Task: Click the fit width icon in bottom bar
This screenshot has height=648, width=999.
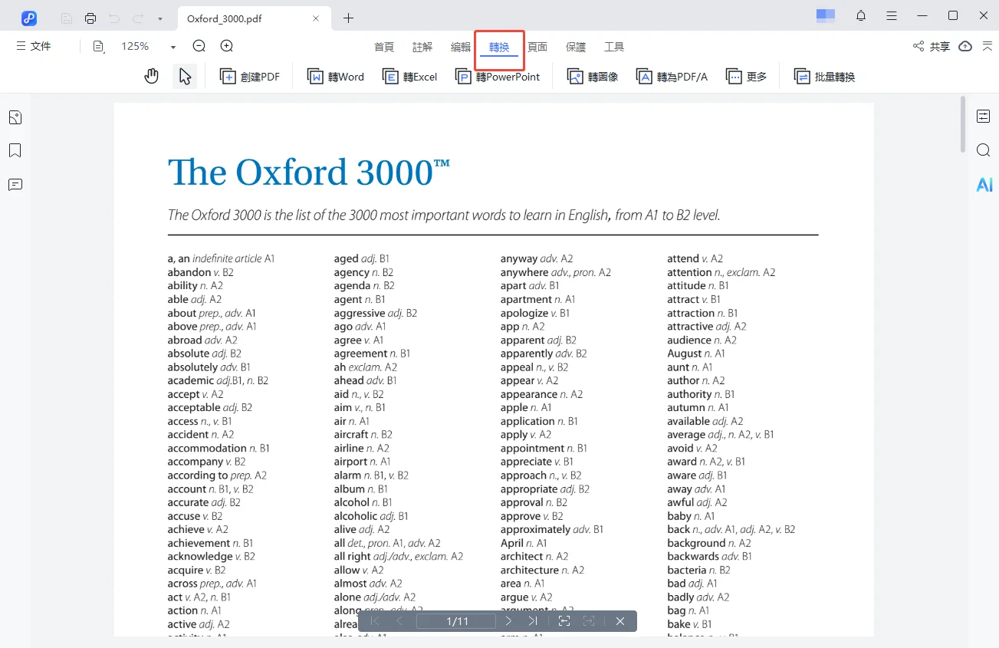Action: pyautogui.click(x=589, y=621)
